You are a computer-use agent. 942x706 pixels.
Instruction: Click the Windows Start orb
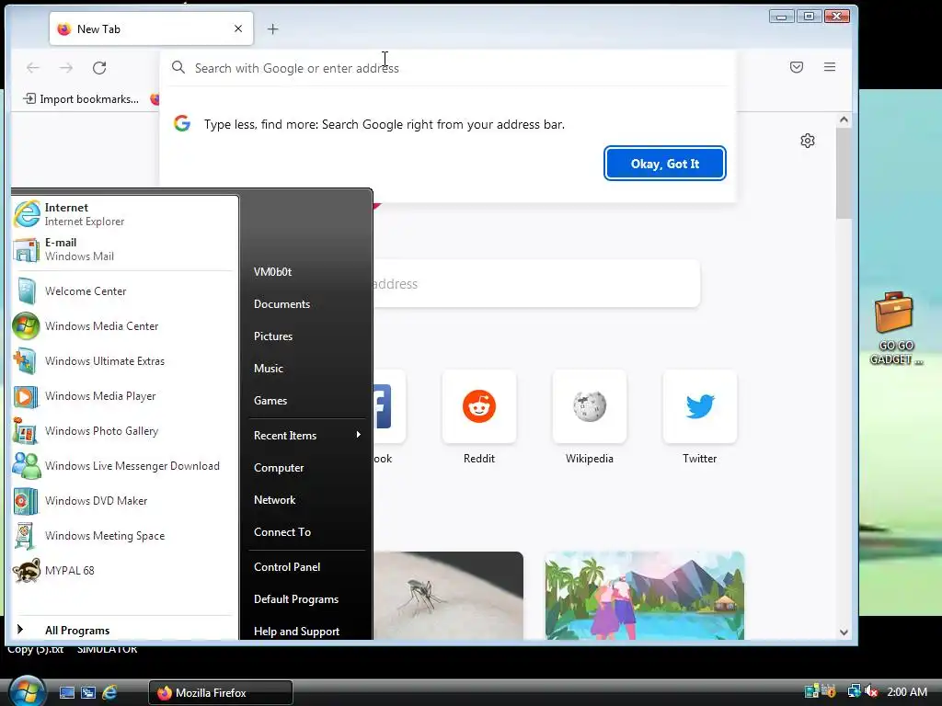(27, 691)
